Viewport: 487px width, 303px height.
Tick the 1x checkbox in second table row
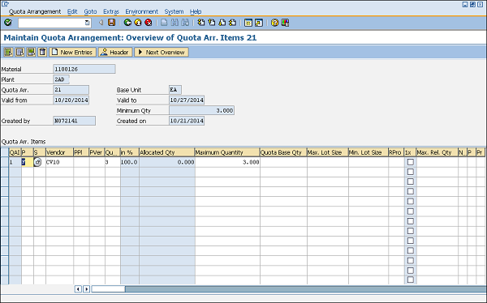[410, 172]
